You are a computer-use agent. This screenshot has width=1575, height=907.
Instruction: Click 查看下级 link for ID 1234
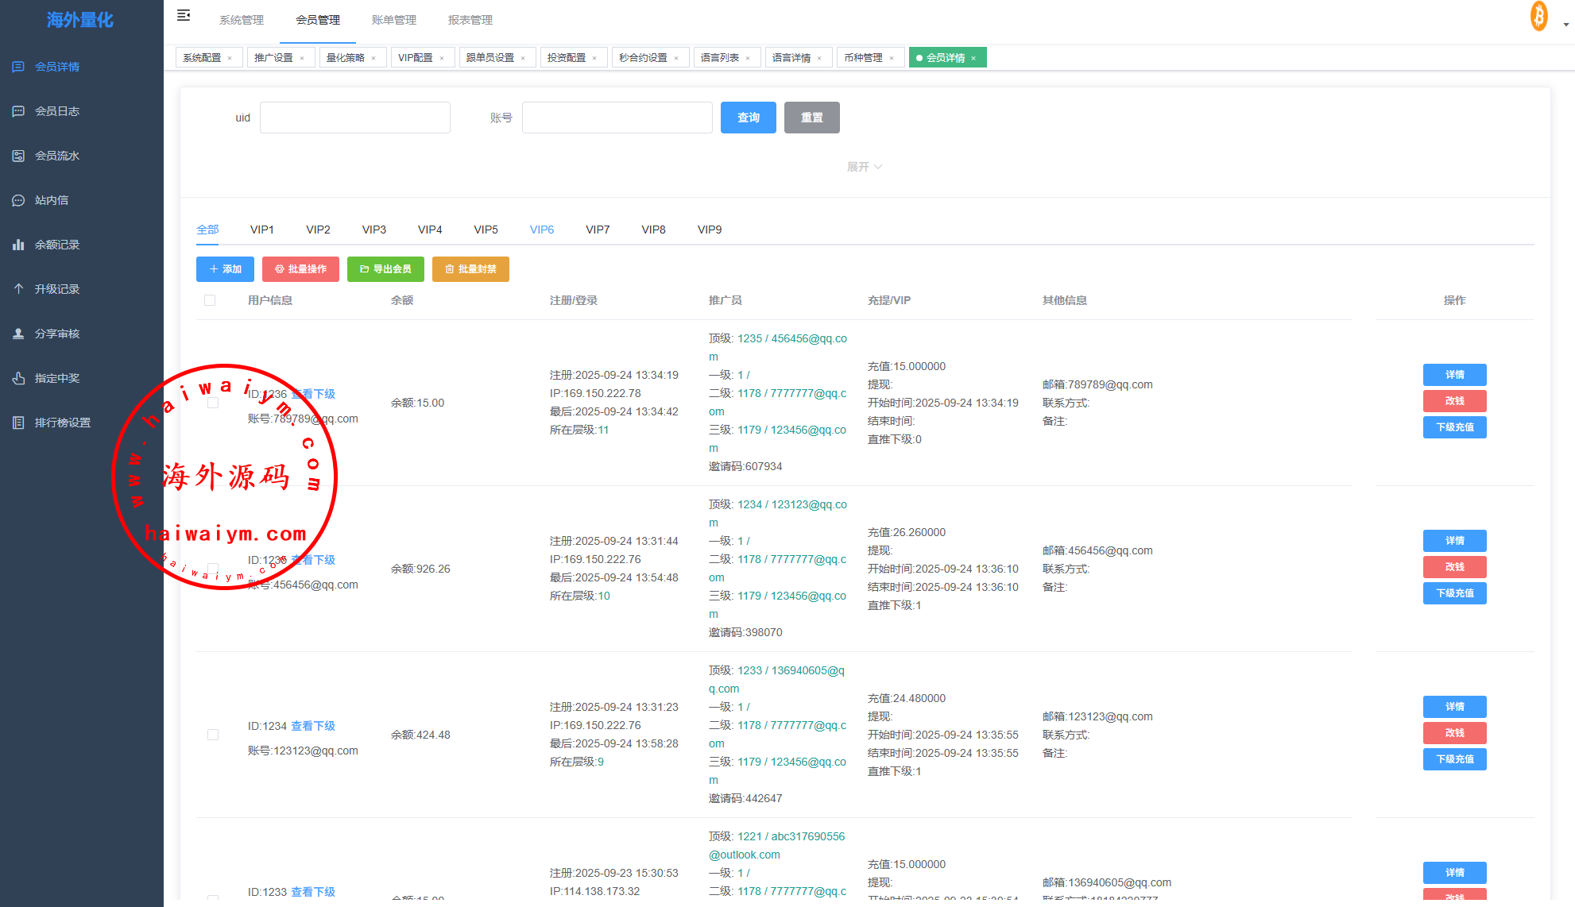point(313,726)
